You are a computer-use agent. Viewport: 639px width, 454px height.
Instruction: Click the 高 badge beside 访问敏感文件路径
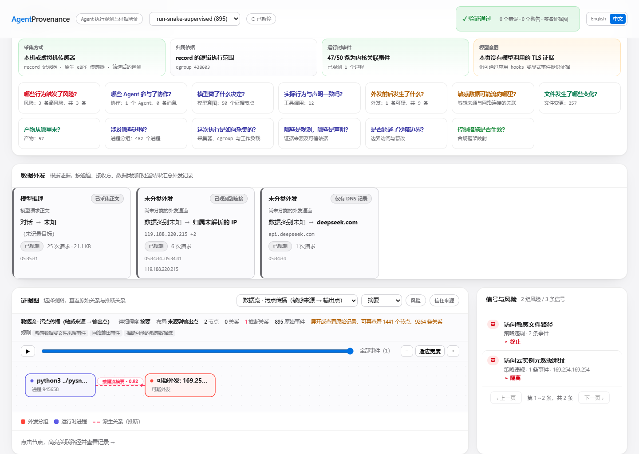point(493,324)
